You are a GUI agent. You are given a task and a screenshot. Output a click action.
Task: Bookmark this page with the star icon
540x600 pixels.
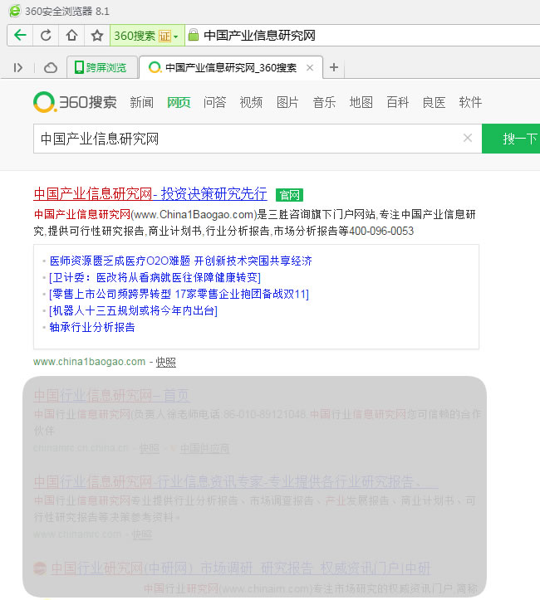[97, 36]
